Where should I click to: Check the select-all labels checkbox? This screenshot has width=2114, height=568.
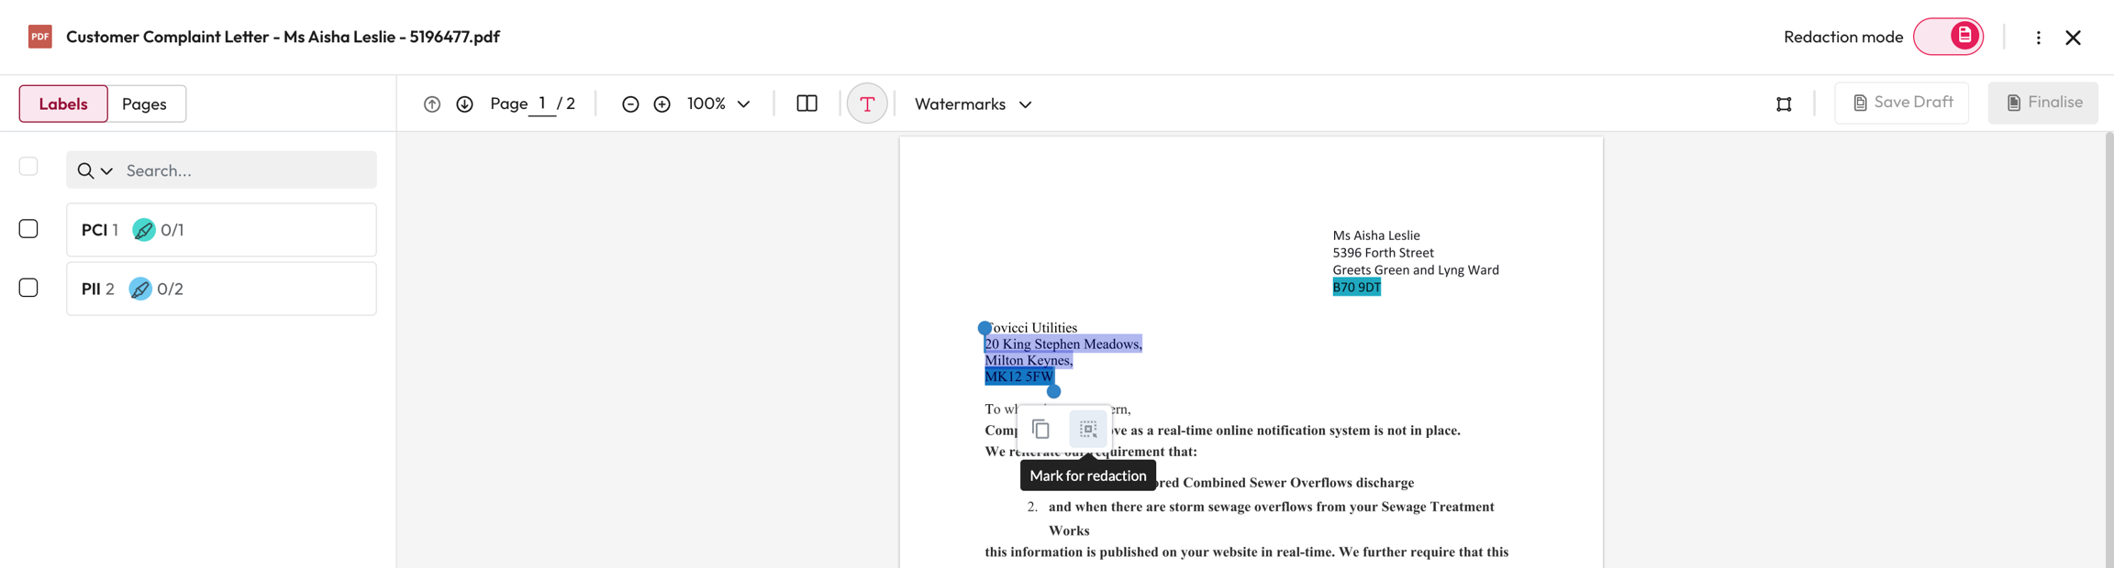[28, 167]
